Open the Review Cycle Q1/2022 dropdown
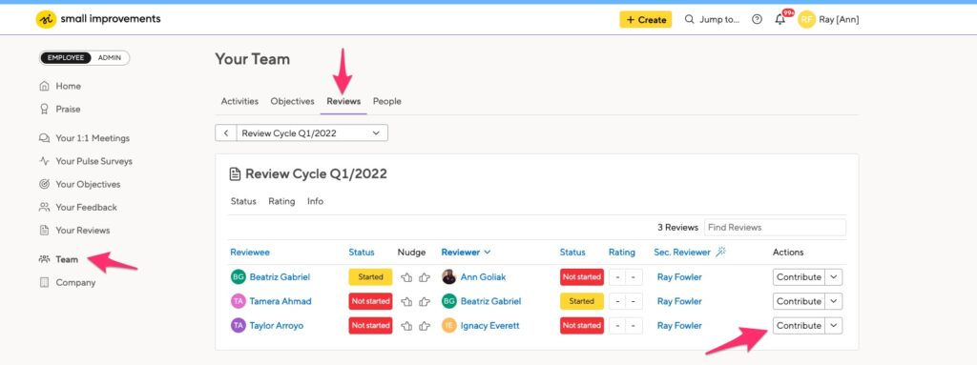The height and width of the screenshot is (365, 977). [x=312, y=133]
